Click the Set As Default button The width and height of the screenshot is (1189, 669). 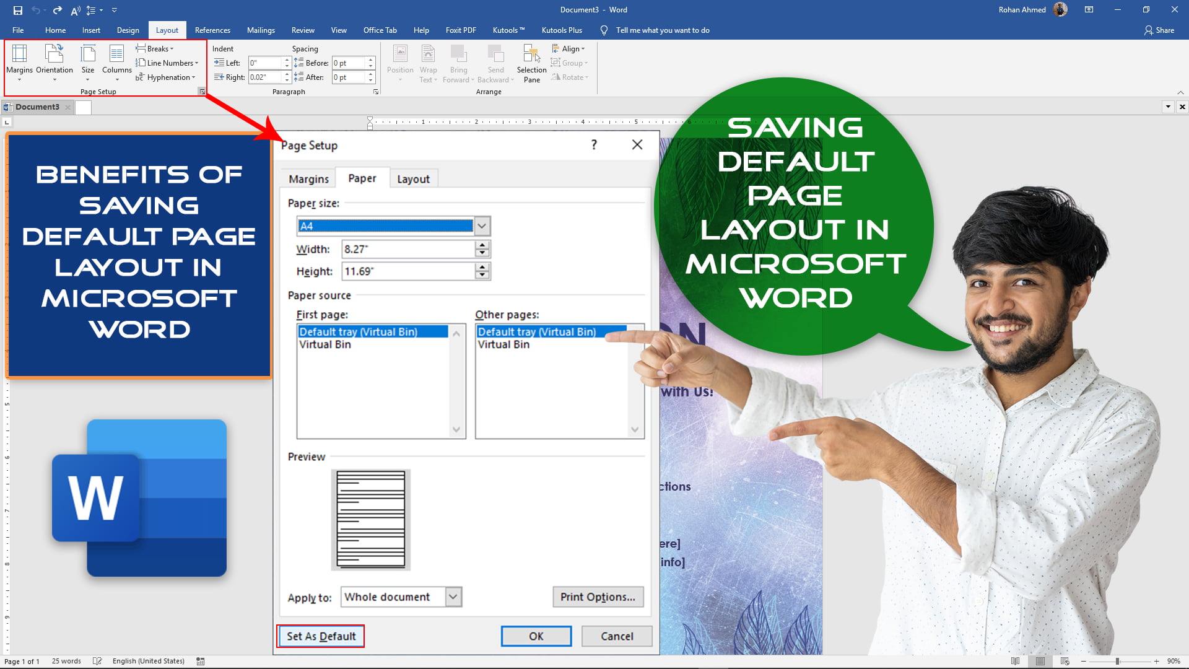[320, 636]
